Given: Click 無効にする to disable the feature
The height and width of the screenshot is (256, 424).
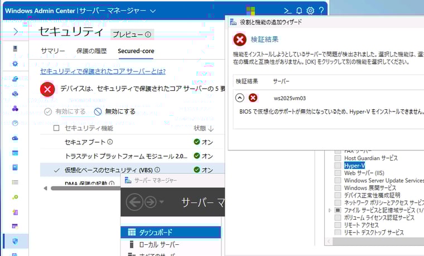Looking at the screenshot, I should (x=115, y=112).
